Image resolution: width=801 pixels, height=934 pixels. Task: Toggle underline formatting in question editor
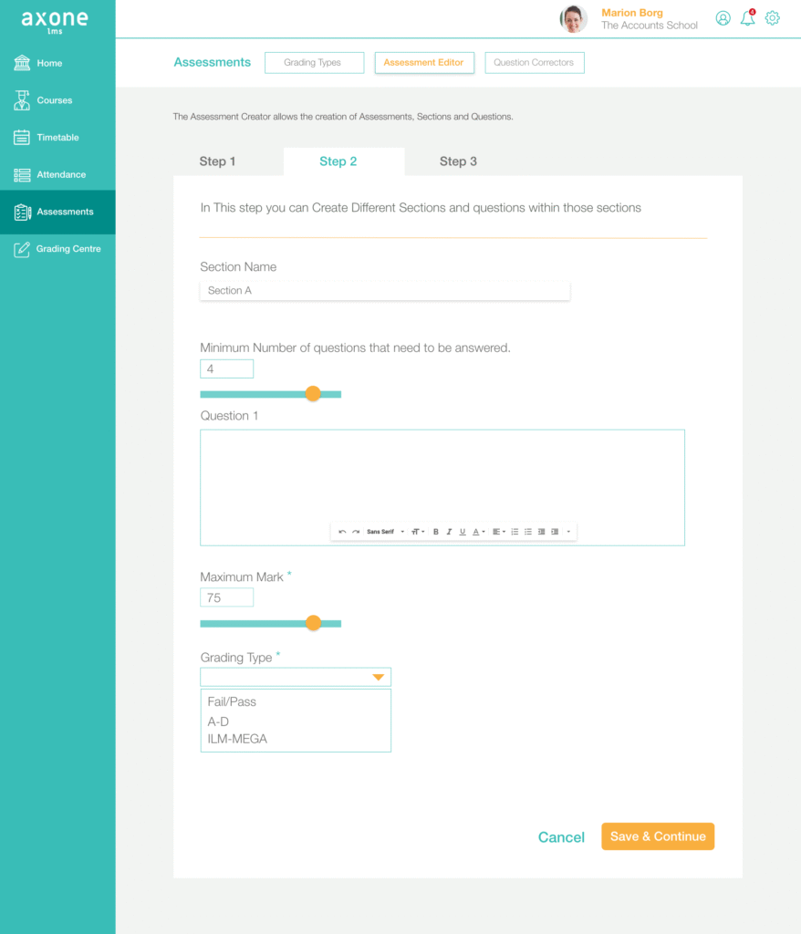click(463, 532)
